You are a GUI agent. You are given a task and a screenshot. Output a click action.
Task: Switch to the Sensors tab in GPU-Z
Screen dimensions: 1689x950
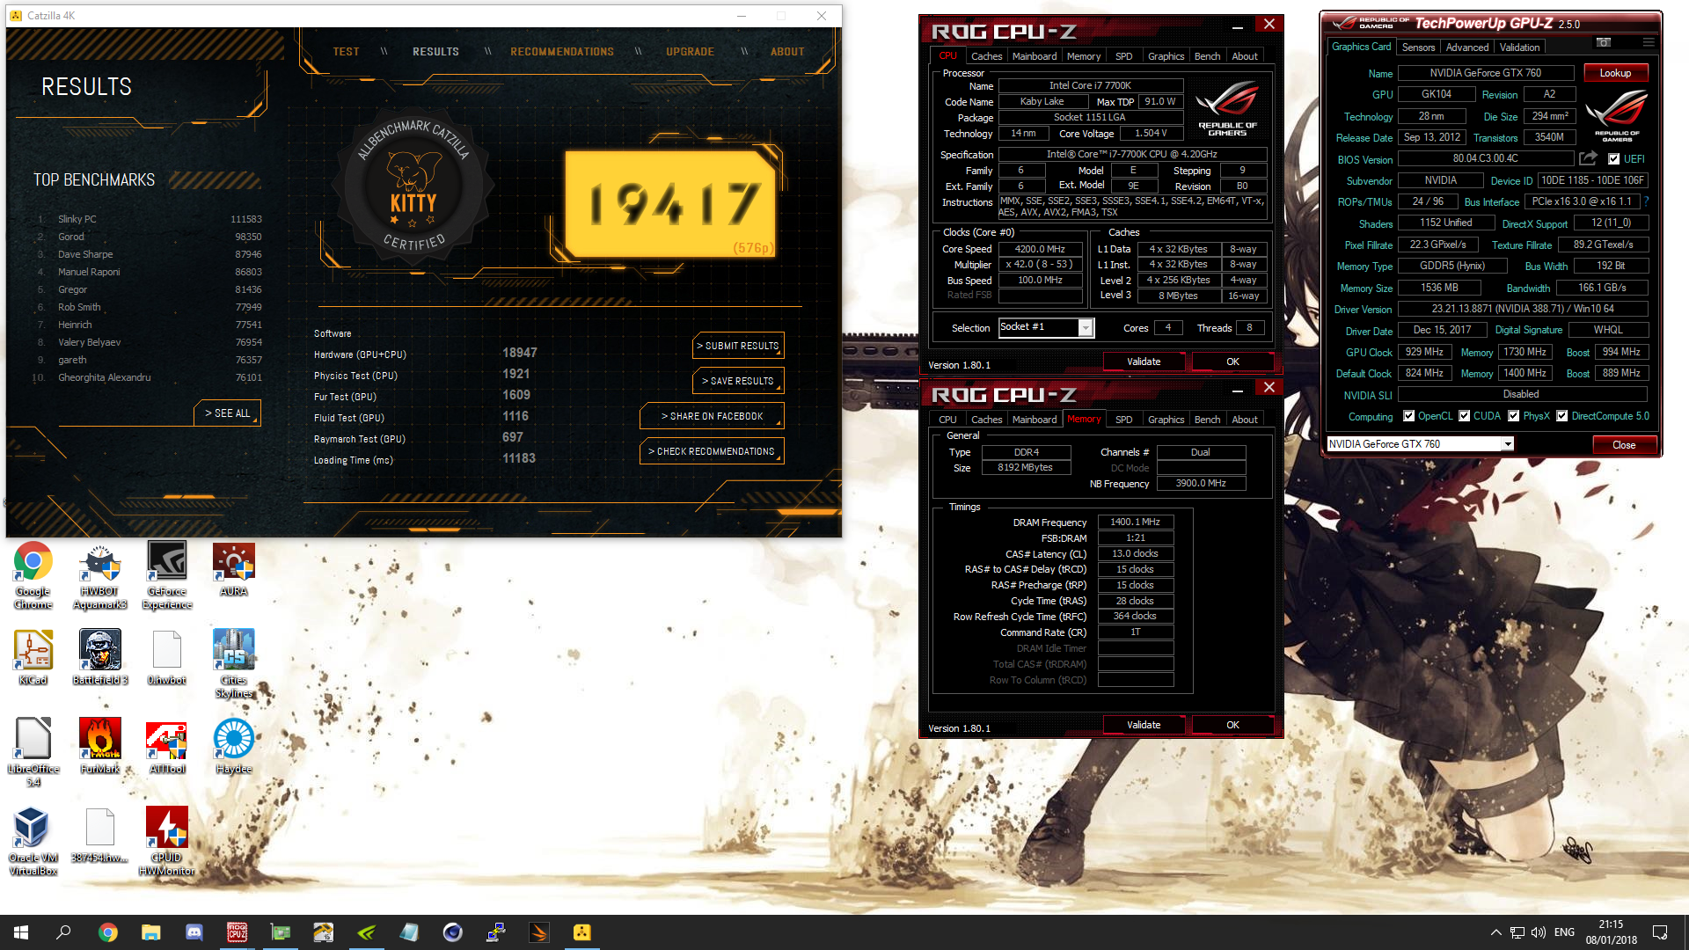tap(1418, 47)
